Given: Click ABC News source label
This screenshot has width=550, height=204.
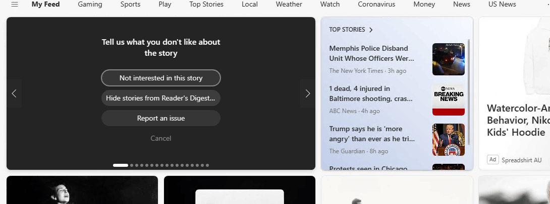Looking at the screenshot, I should [343, 111].
